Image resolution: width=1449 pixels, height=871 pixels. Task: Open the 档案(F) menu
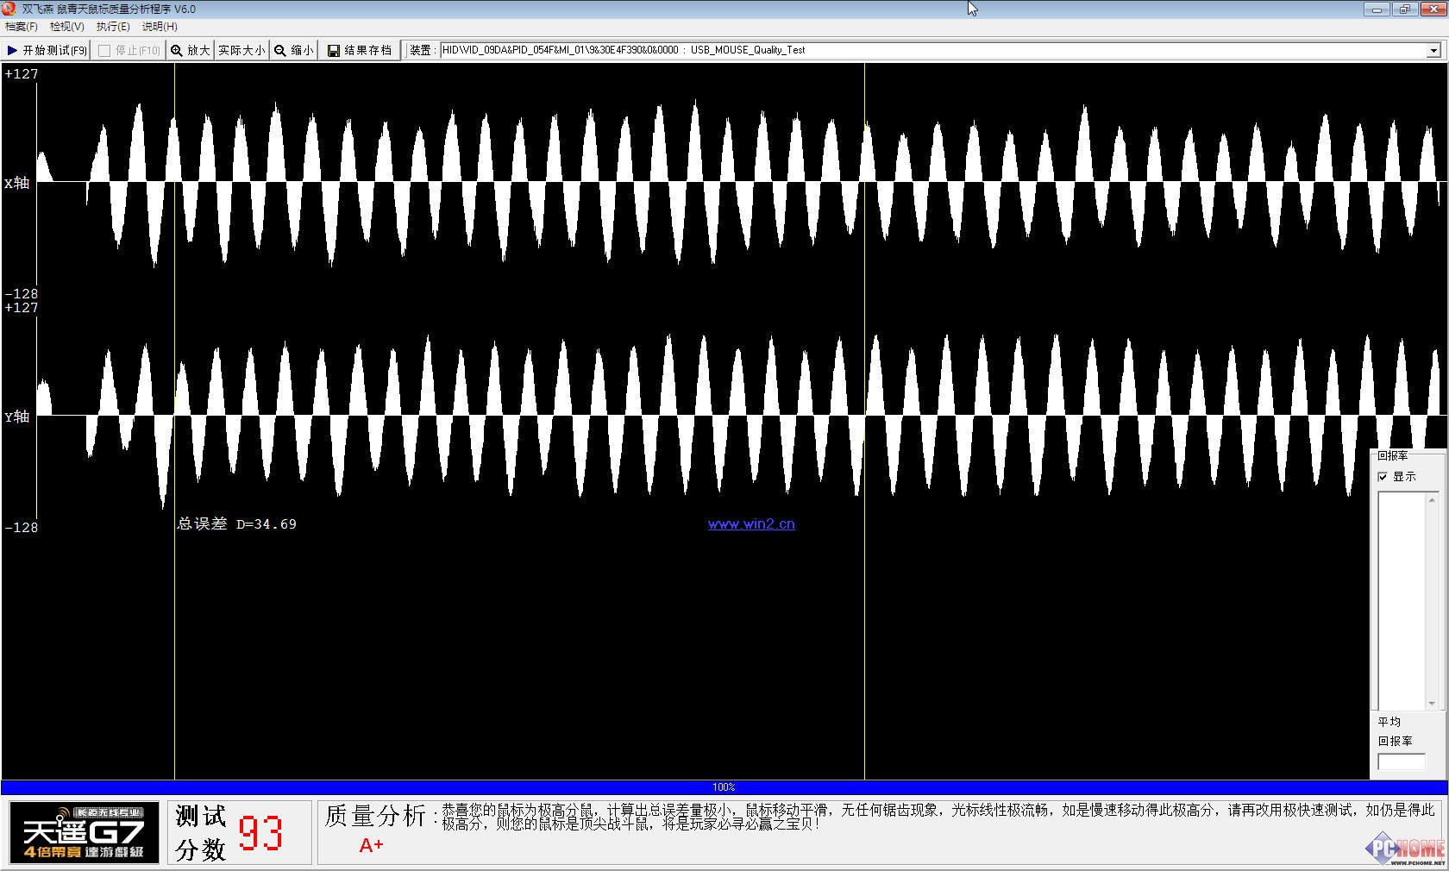tap(21, 27)
